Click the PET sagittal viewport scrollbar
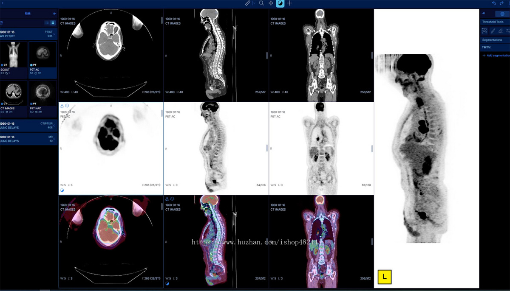Screen dimensions: 510x291 pos(267,148)
